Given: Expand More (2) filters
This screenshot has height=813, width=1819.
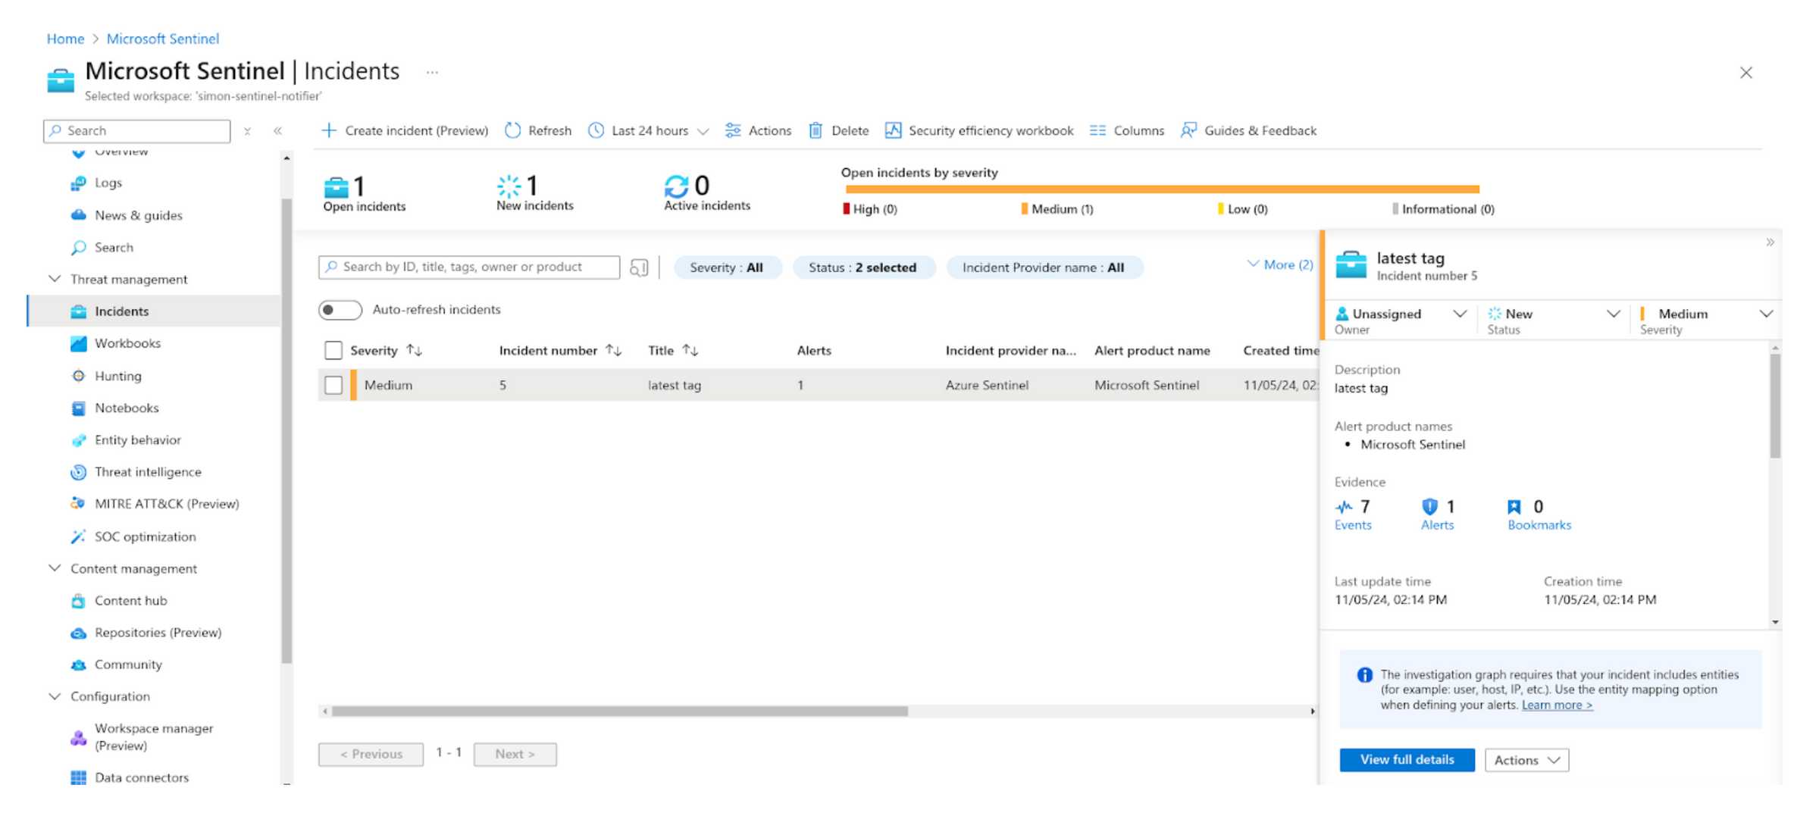Looking at the screenshot, I should 1279,264.
